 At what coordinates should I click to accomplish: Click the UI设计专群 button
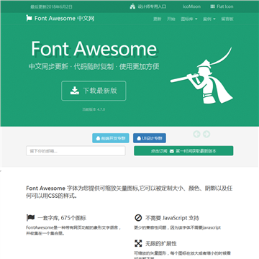coord(150,138)
